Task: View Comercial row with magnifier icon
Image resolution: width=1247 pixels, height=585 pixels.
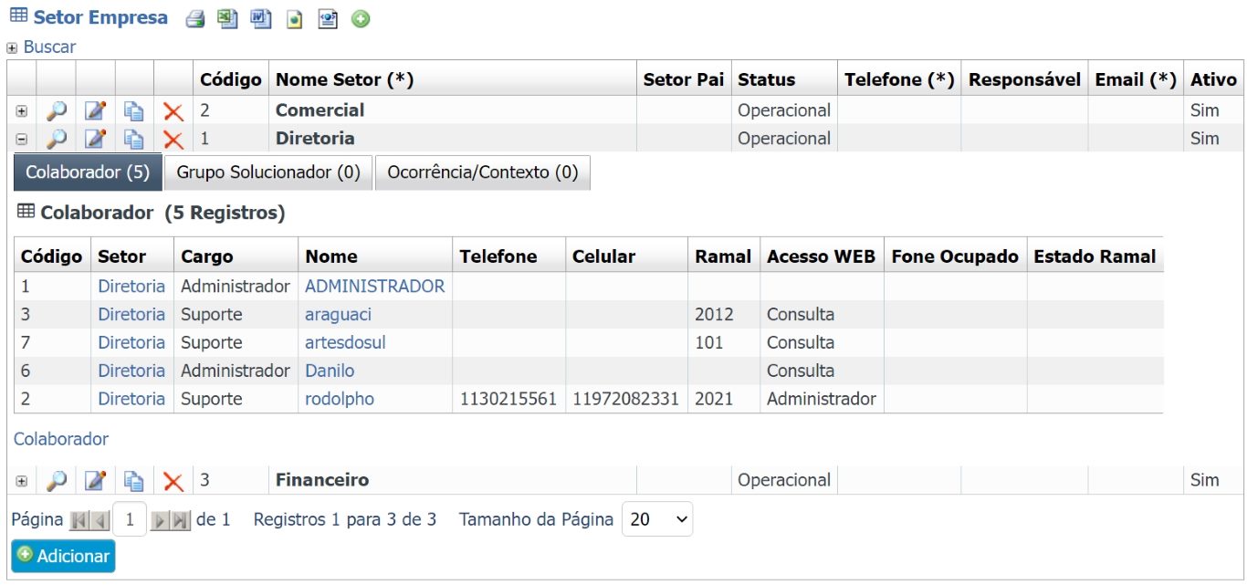Action: [57, 110]
